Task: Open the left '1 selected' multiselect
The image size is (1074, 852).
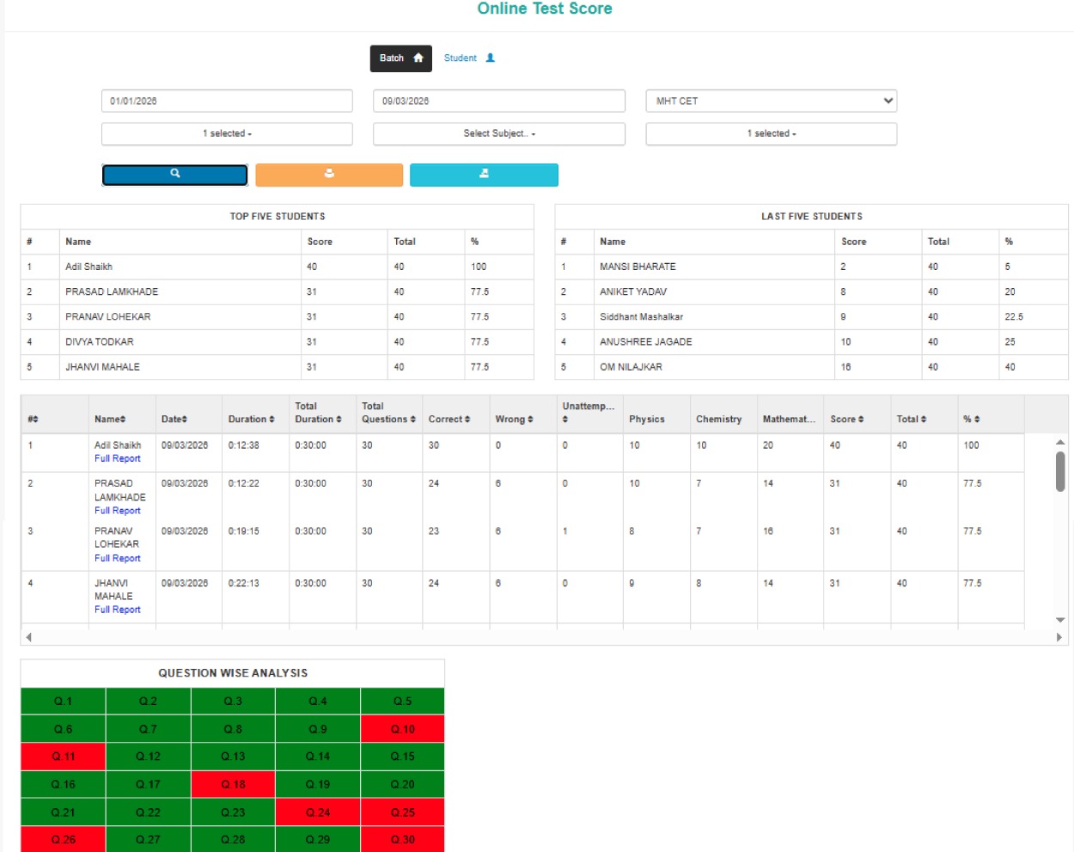Action: [227, 134]
